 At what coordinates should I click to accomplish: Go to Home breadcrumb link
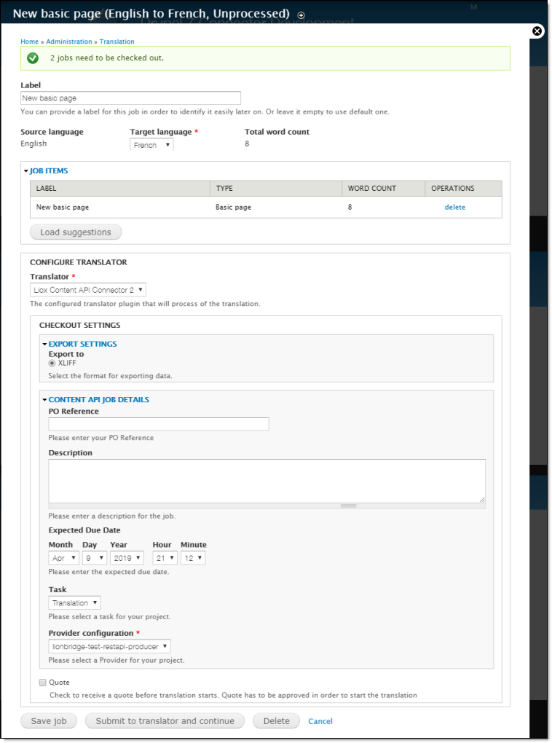29,42
